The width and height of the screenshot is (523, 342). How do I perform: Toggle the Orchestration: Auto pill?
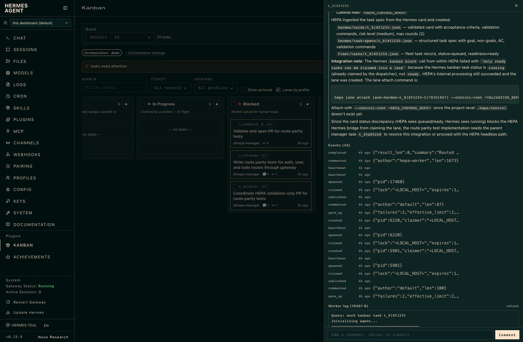point(102,53)
